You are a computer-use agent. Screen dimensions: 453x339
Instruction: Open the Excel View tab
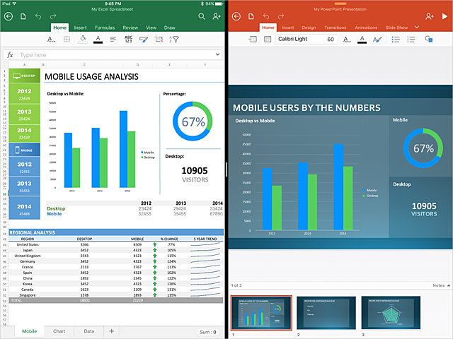151,28
